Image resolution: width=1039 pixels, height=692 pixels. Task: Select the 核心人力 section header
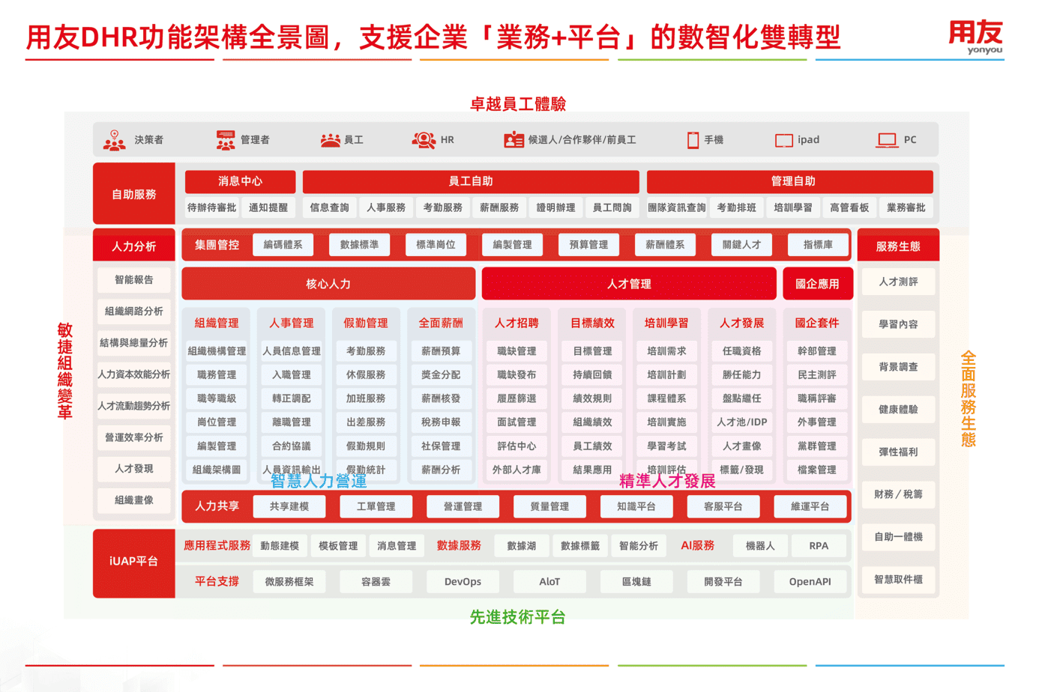[328, 284]
